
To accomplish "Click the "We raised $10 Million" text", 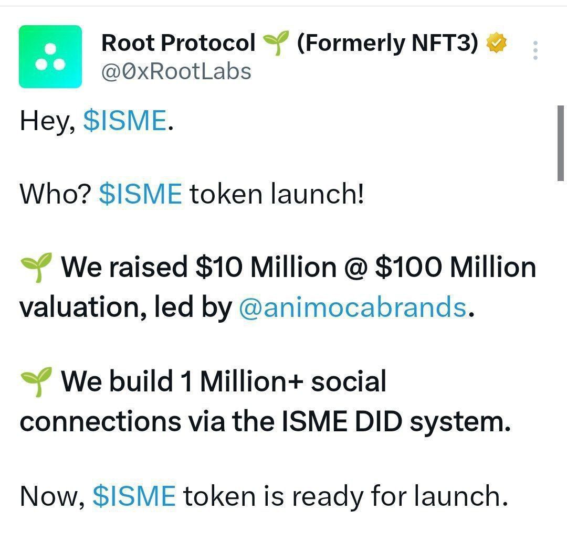I will pos(198,268).
